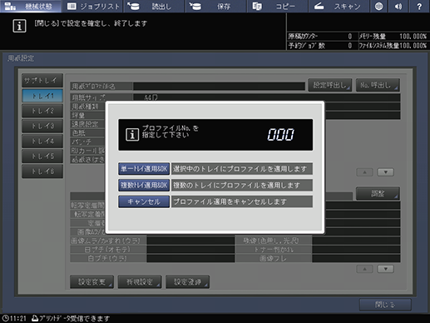The width and height of the screenshot is (430, 323).
Task: Switch to the スキャン scan tab
Action: coord(339,6)
